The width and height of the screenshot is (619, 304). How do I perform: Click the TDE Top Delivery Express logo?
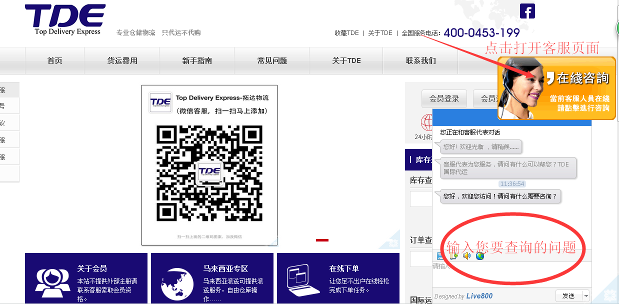(65, 20)
